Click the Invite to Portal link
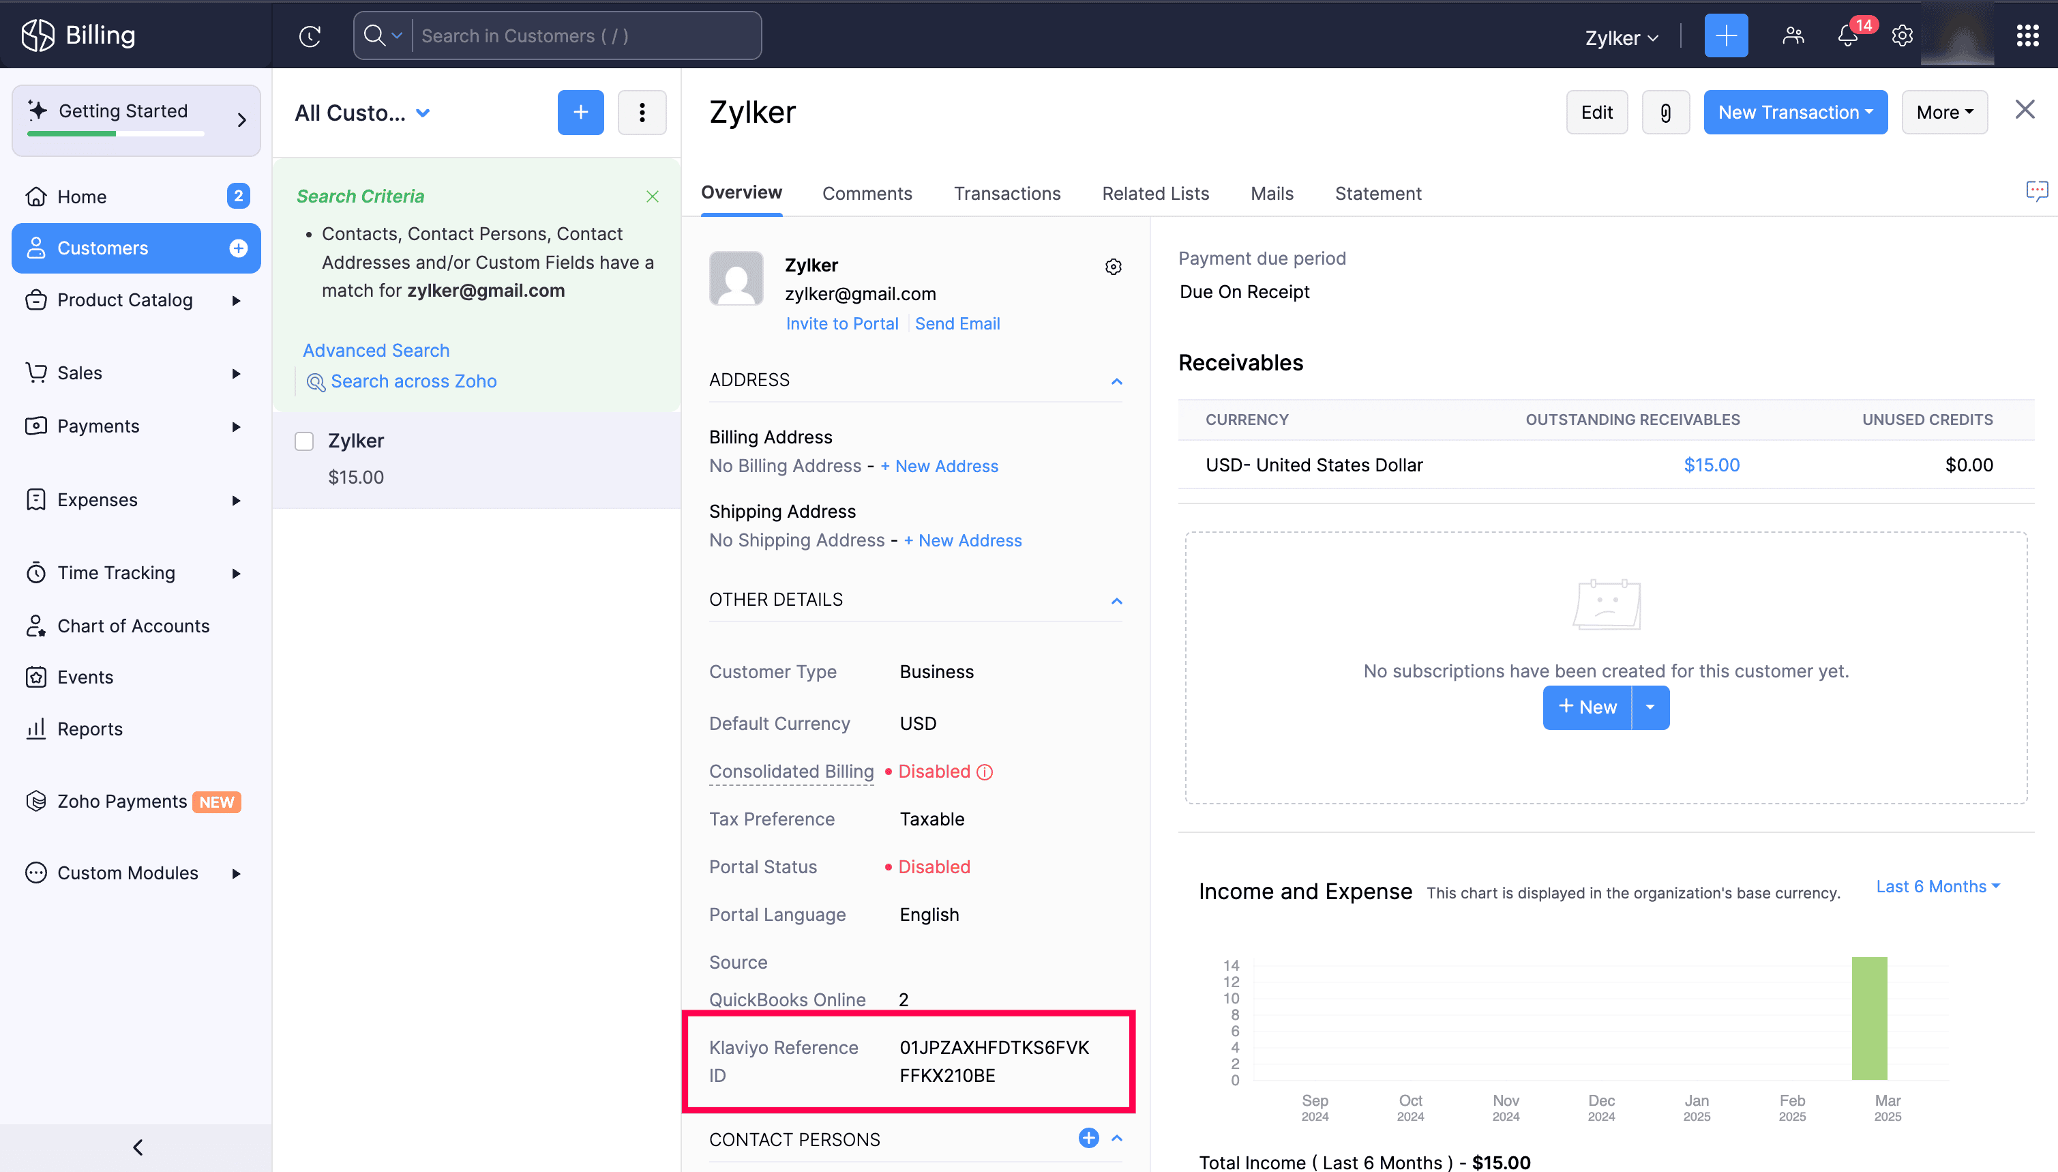2058x1172 pixels. [x=841, y=323]
